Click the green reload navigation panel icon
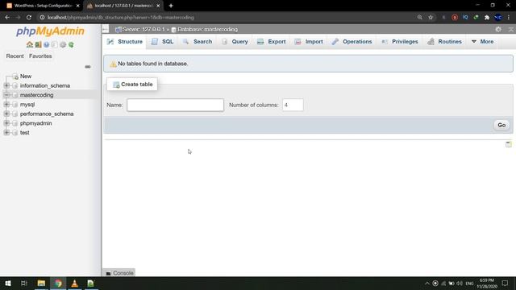Viewport: 516px width, 290px height. click(x=71, y=45)
